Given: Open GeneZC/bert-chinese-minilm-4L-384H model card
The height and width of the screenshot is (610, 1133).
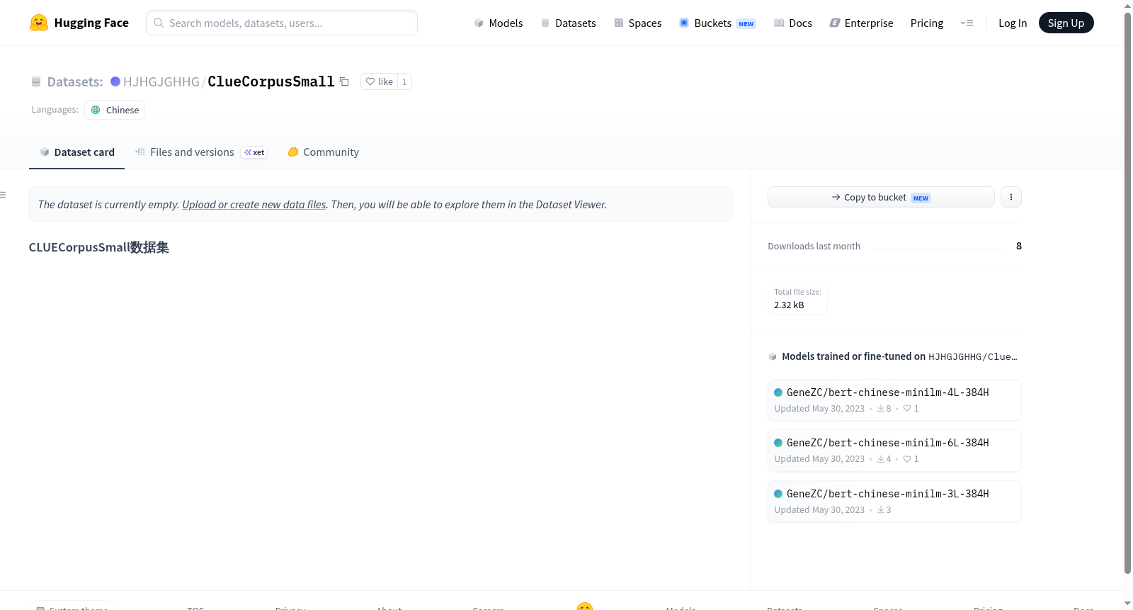Looking at the screenshot, I should click(x=894, y=400).
